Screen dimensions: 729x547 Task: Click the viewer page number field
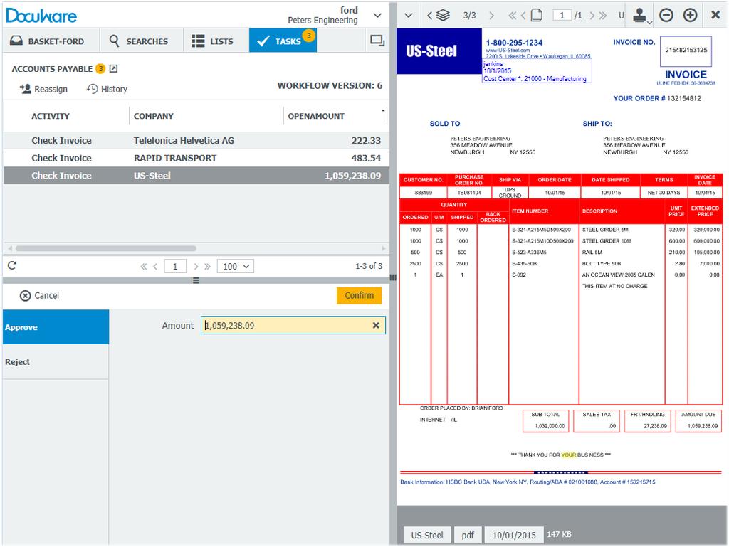pyautogui.click(x=562, y=16)
